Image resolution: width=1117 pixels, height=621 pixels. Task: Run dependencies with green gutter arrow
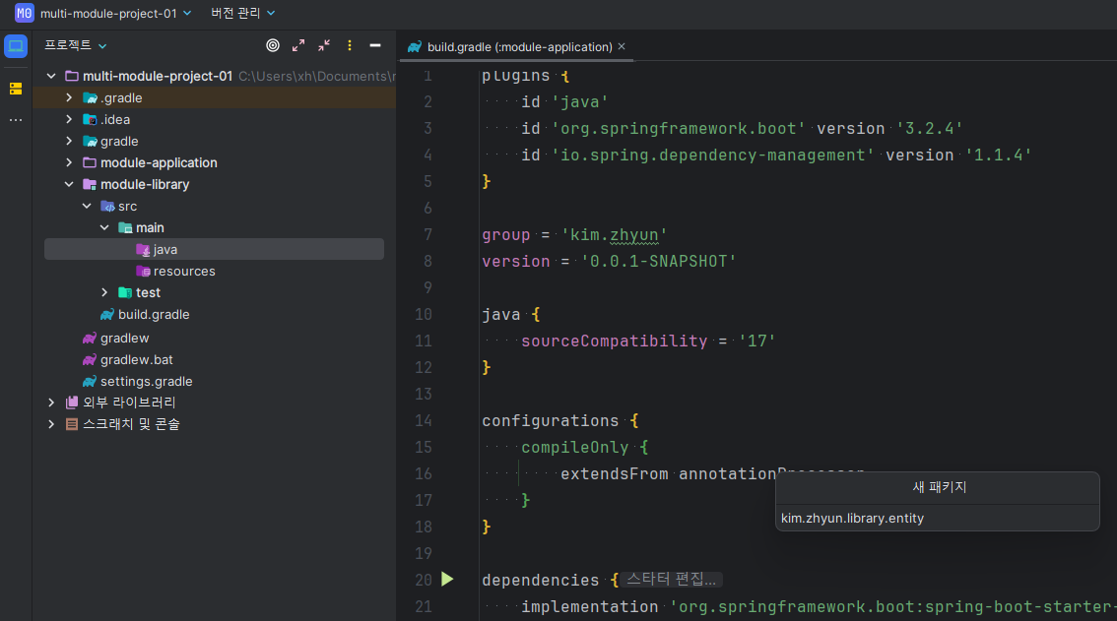pos(447,579)
